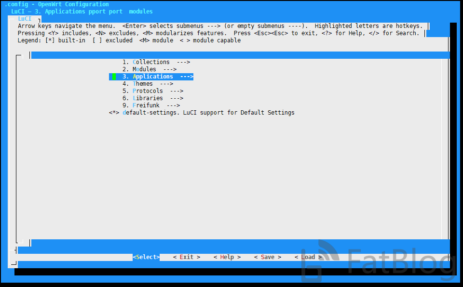Open the 2. Modules submenu
The width and height of the screenshot is (463, 287).
coord(150,69)
